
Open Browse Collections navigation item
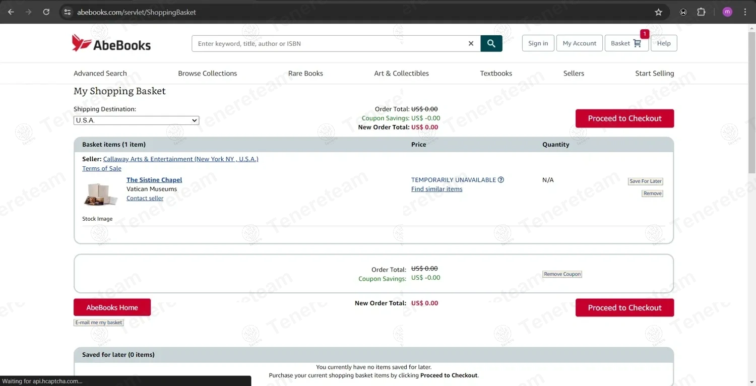(x=207, y=74)
